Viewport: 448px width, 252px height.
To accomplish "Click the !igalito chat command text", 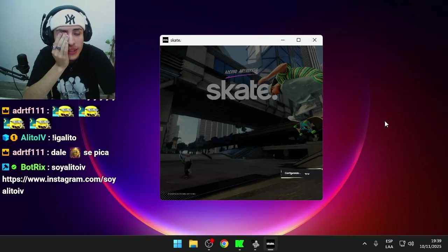I will pos(64,138).
